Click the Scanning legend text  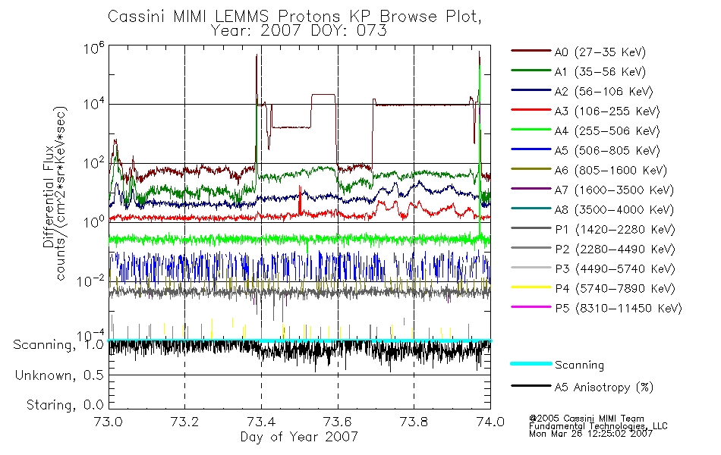[x=579, y=366]
